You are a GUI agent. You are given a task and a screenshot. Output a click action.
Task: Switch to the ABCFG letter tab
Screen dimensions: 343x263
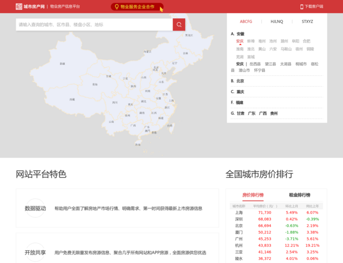[246, 22]
